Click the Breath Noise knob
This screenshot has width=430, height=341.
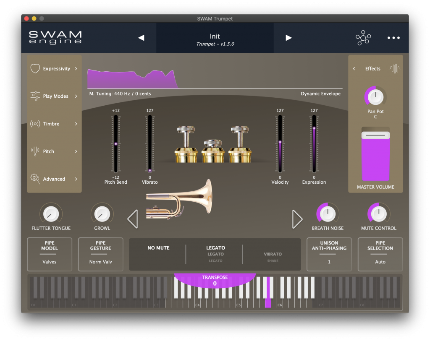click(328, 214)
